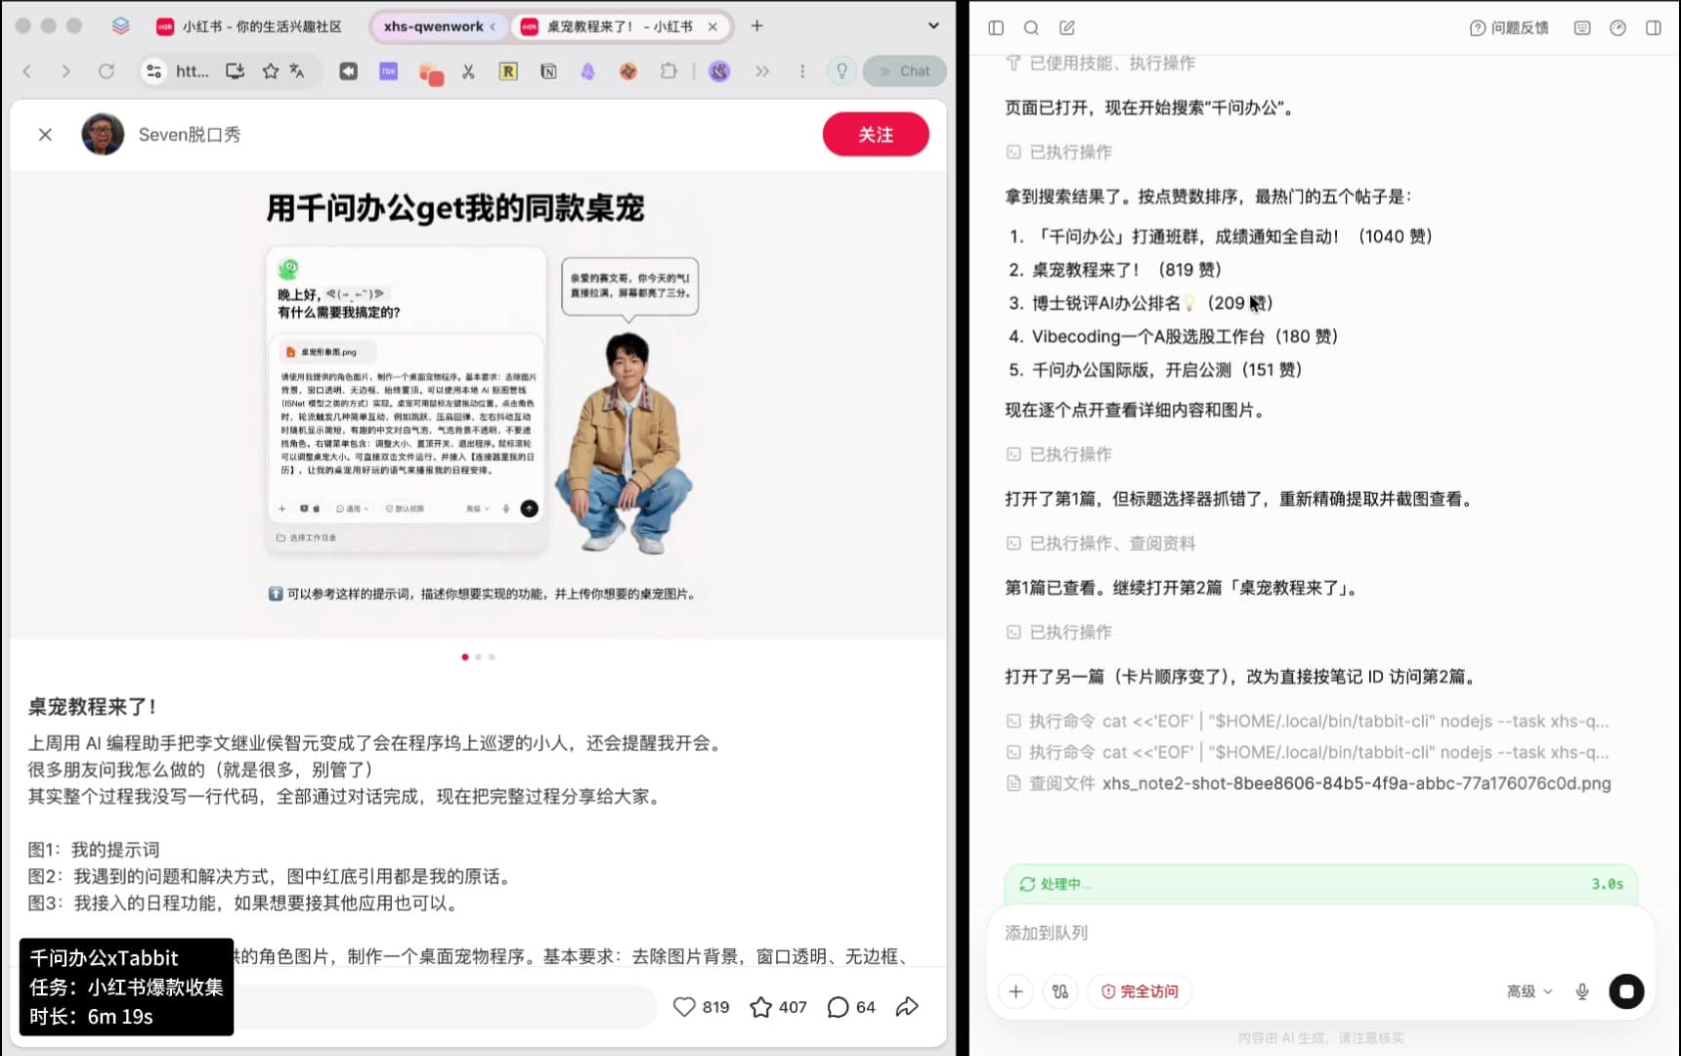Expand overflow extensions with double chevron
The width and height of the screenshot is (1681, 1056).
(762, 71)
